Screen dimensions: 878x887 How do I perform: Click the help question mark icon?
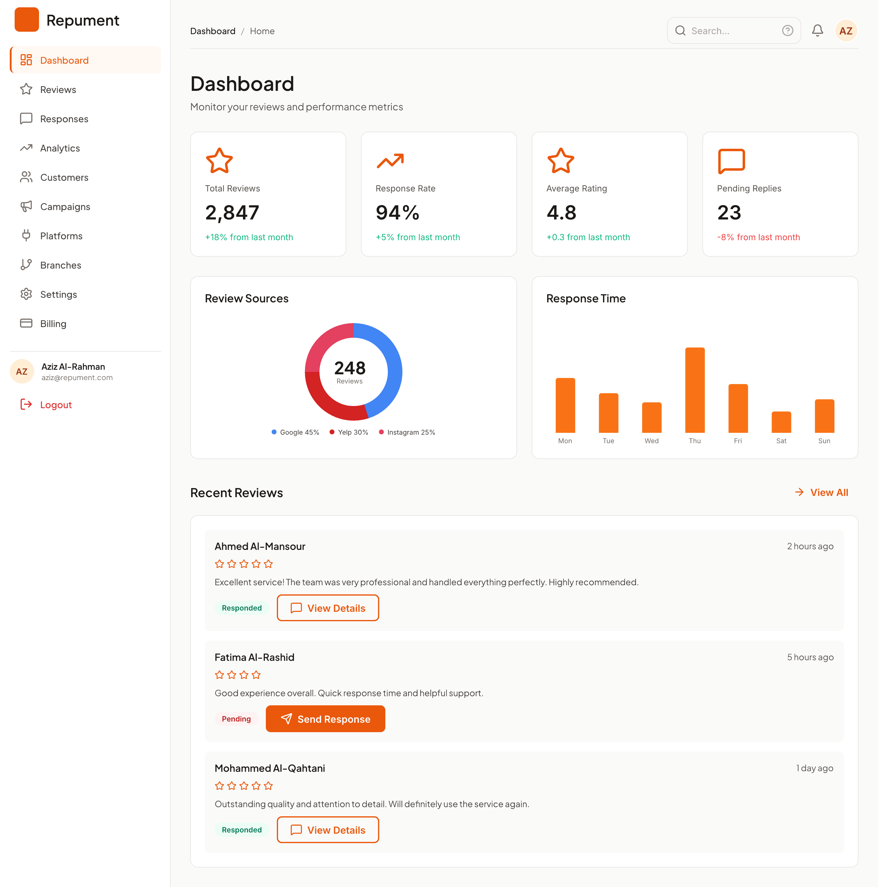click(787, 31)
